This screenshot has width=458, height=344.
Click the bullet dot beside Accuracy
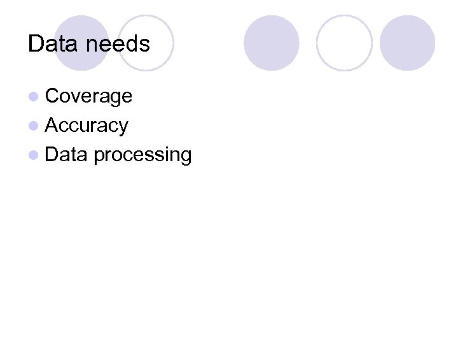click(32, 125)
